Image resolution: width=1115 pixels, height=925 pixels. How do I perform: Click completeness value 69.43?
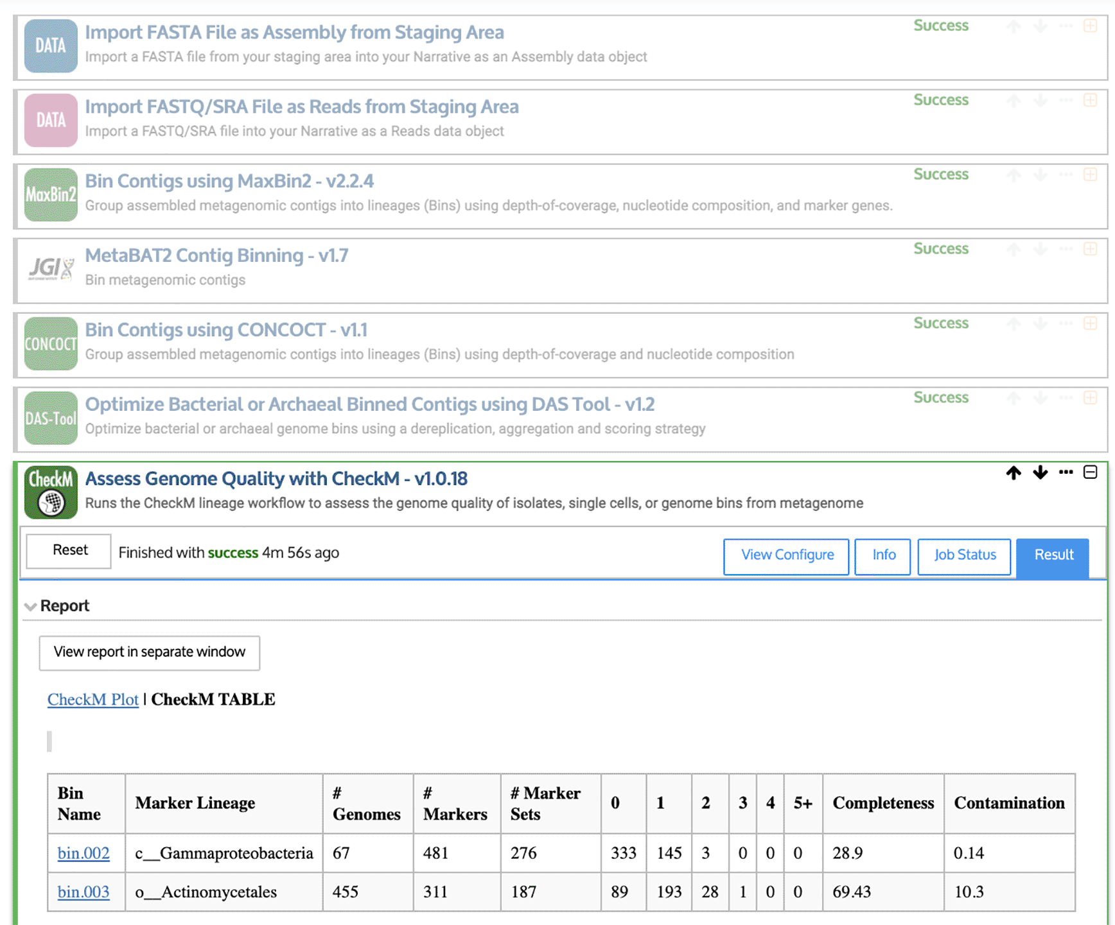point(852,892)
